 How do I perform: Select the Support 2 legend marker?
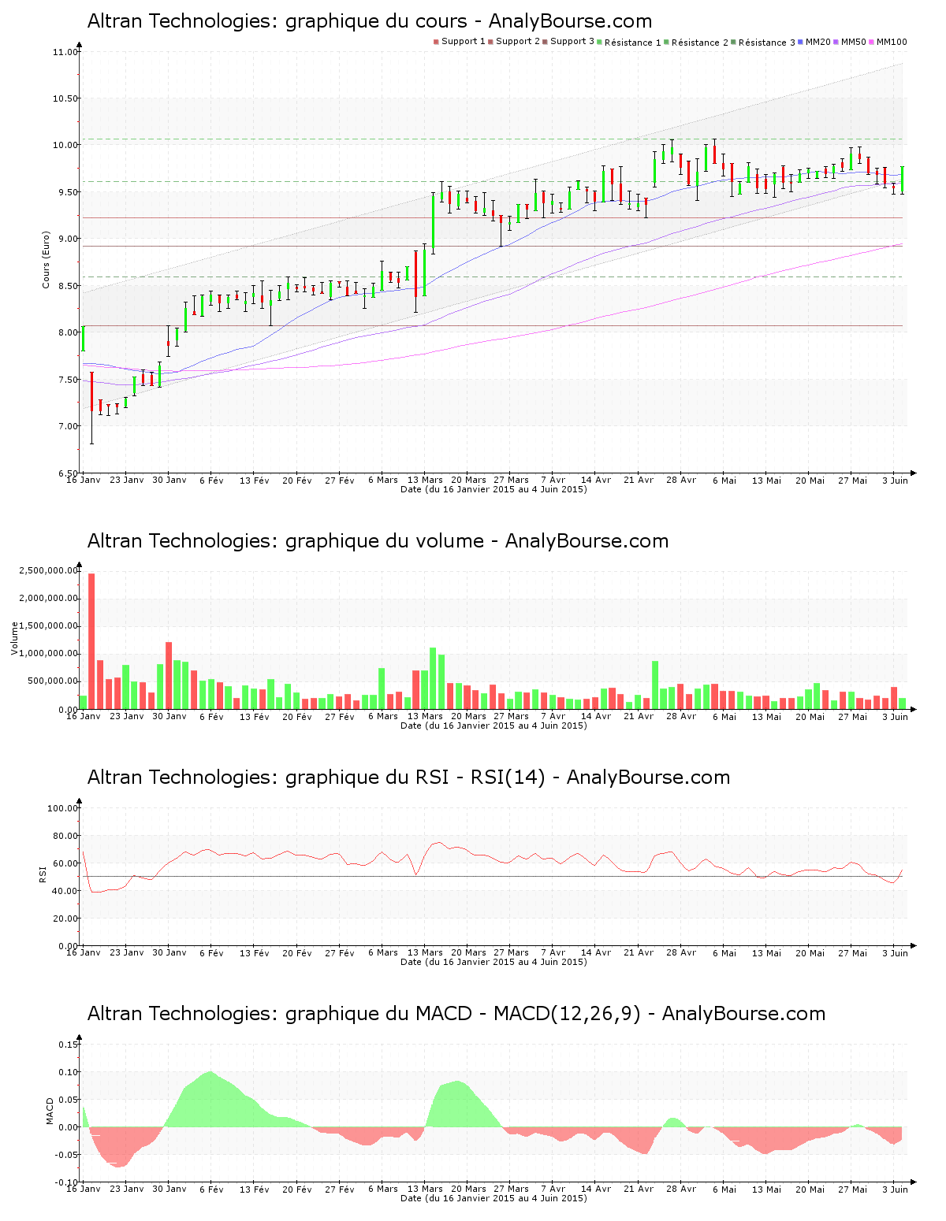coord(490,42)
